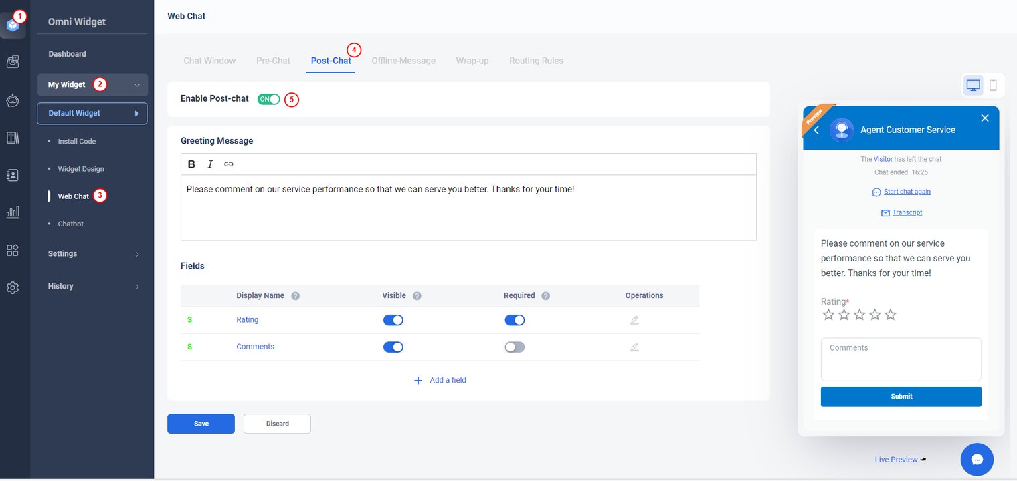
Task: Open the Routing Rules tab
Action: 536,61
